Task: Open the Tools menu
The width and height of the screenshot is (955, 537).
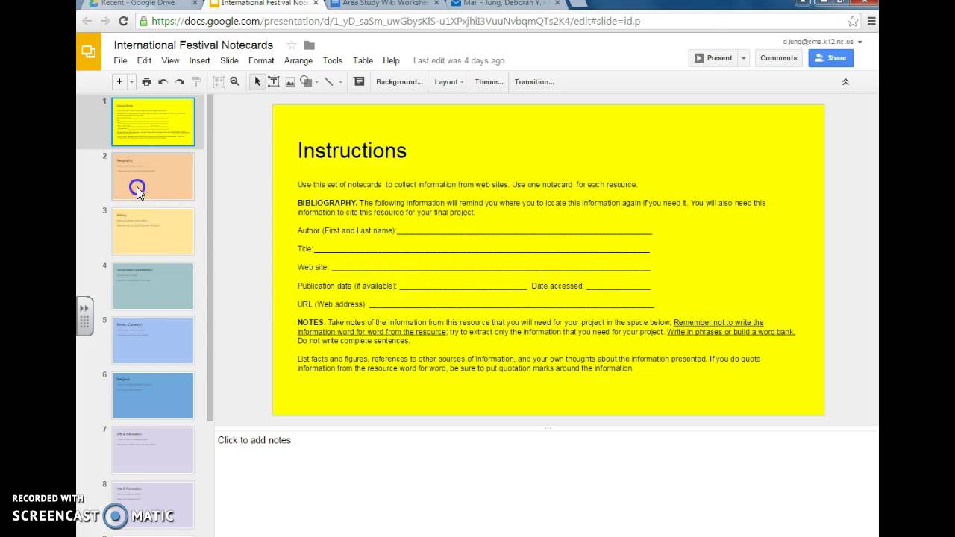Action: (x=333, y=60)
